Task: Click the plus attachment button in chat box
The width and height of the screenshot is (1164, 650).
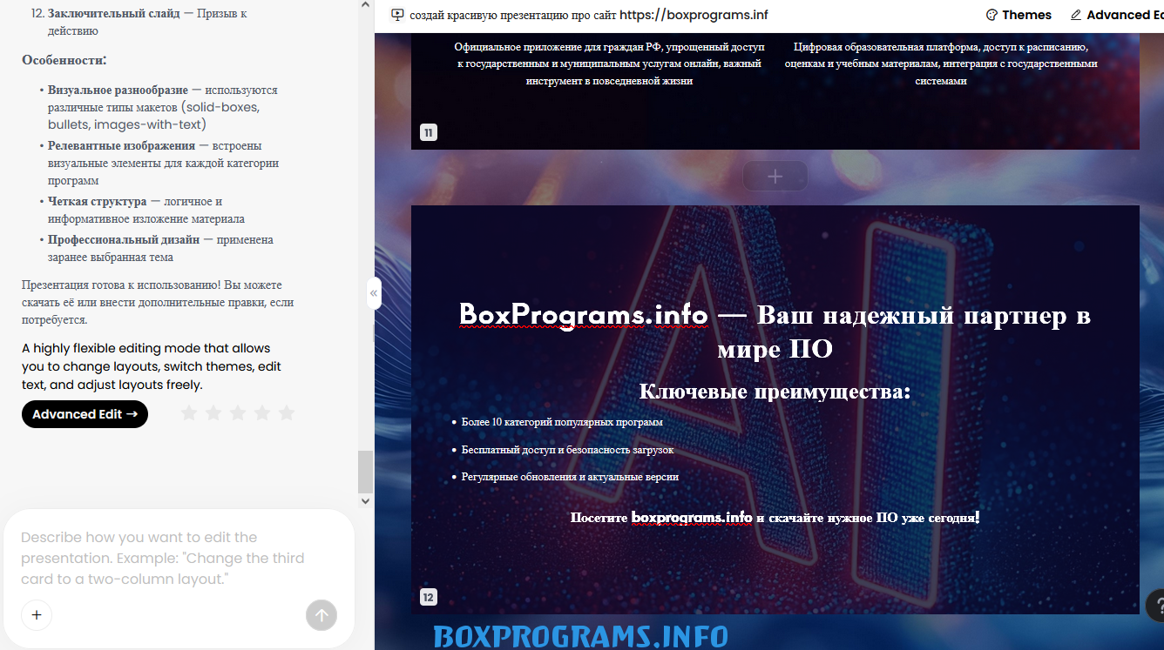Action: [x=37, y=615]
